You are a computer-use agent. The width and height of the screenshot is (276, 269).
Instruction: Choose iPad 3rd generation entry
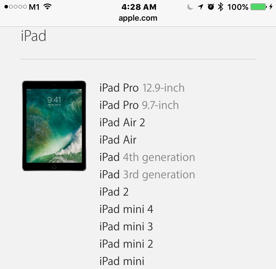[x=147, y=174]
